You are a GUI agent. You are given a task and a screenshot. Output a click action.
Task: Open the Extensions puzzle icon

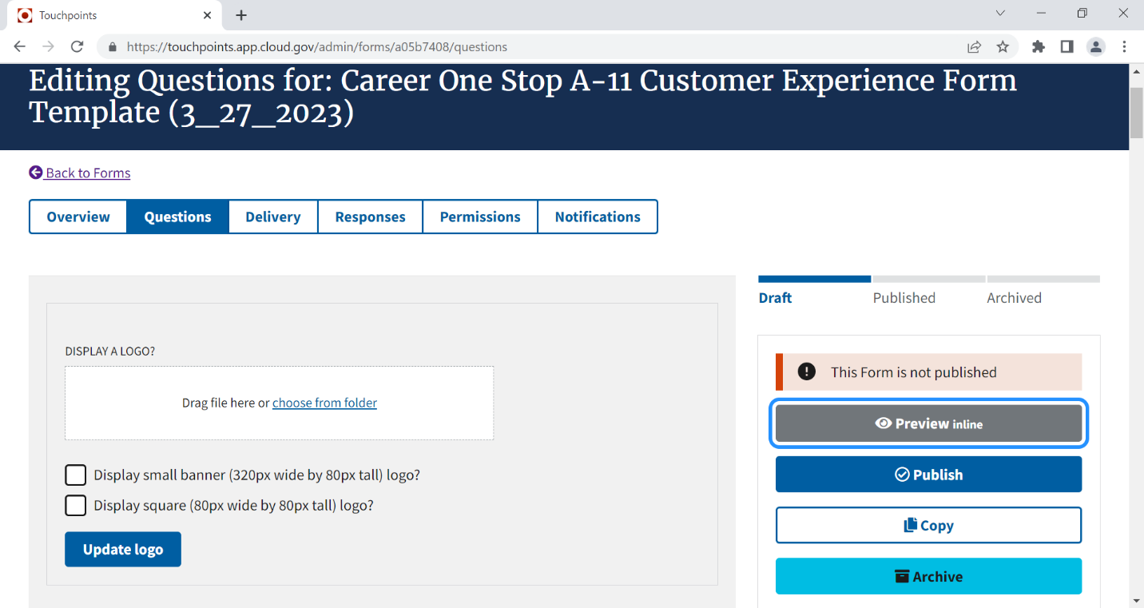pos(1038,47)
